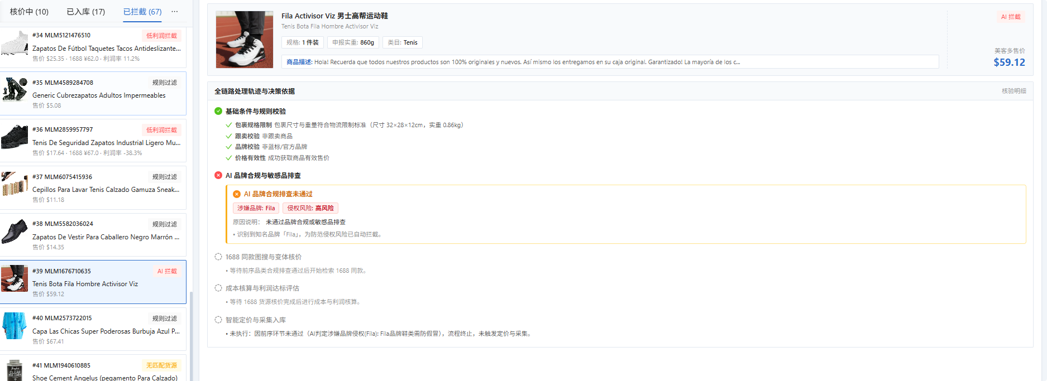Screen dimensions: 1047x381
Task: Select item #35 MLM4589284708 Generic Cubrezapatos
Action: point(93,94)
